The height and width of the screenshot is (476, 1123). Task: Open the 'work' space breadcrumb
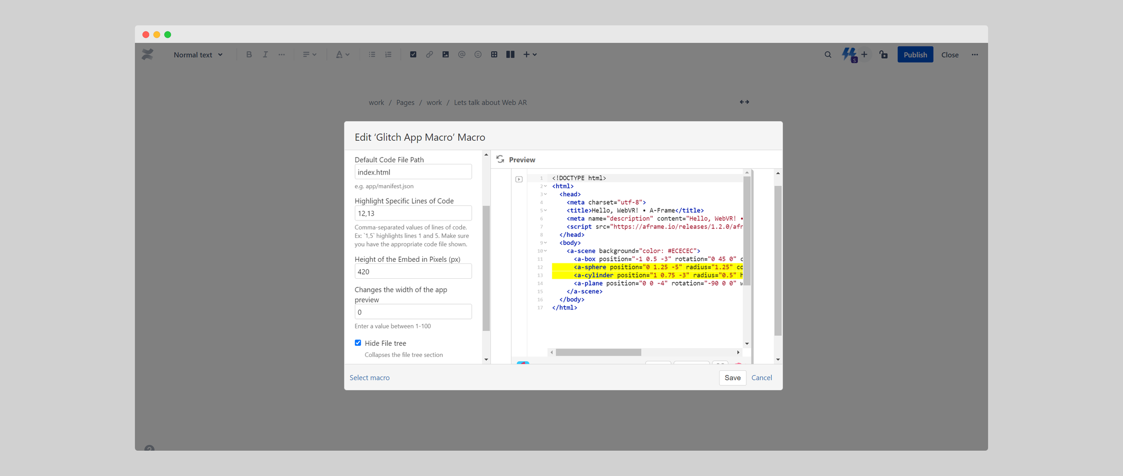376,103
